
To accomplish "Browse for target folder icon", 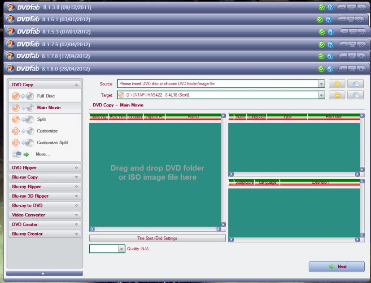I will 337,95.
